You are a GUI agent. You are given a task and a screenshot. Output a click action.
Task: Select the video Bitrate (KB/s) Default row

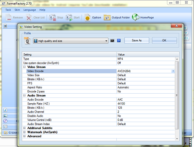point(99,79)
